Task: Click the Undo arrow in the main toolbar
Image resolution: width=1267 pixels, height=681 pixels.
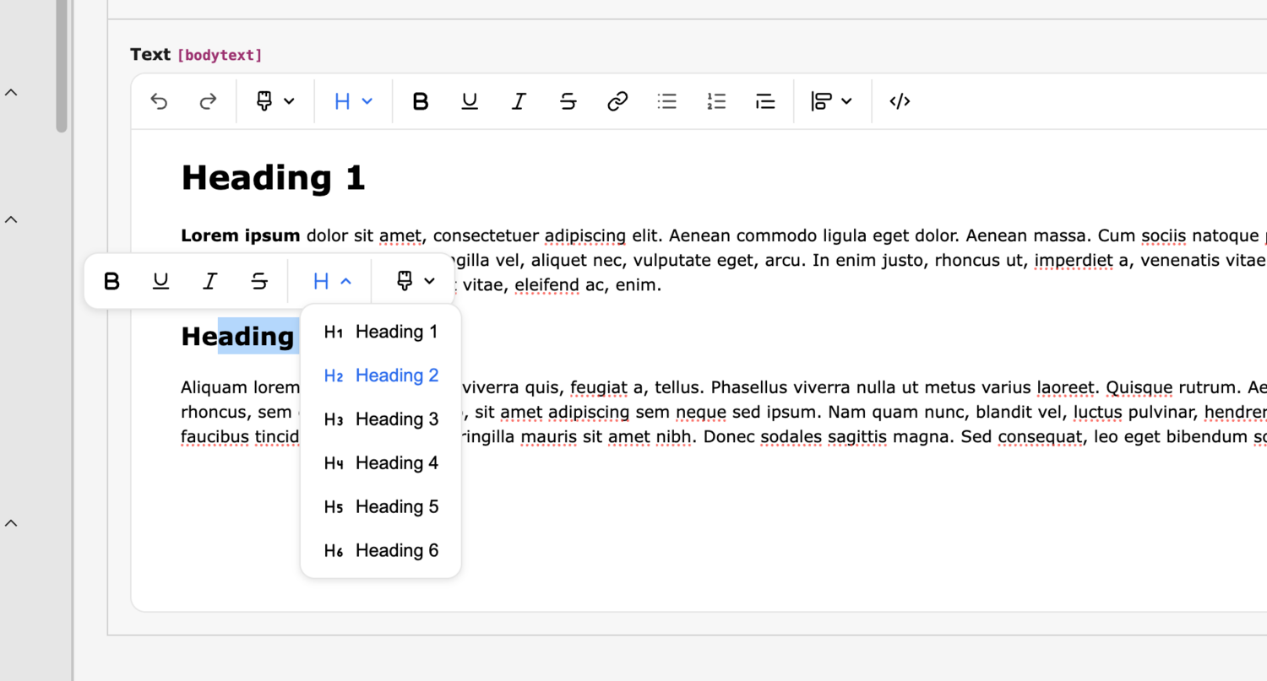Action: pyautogui.click(x=159, y=101)
